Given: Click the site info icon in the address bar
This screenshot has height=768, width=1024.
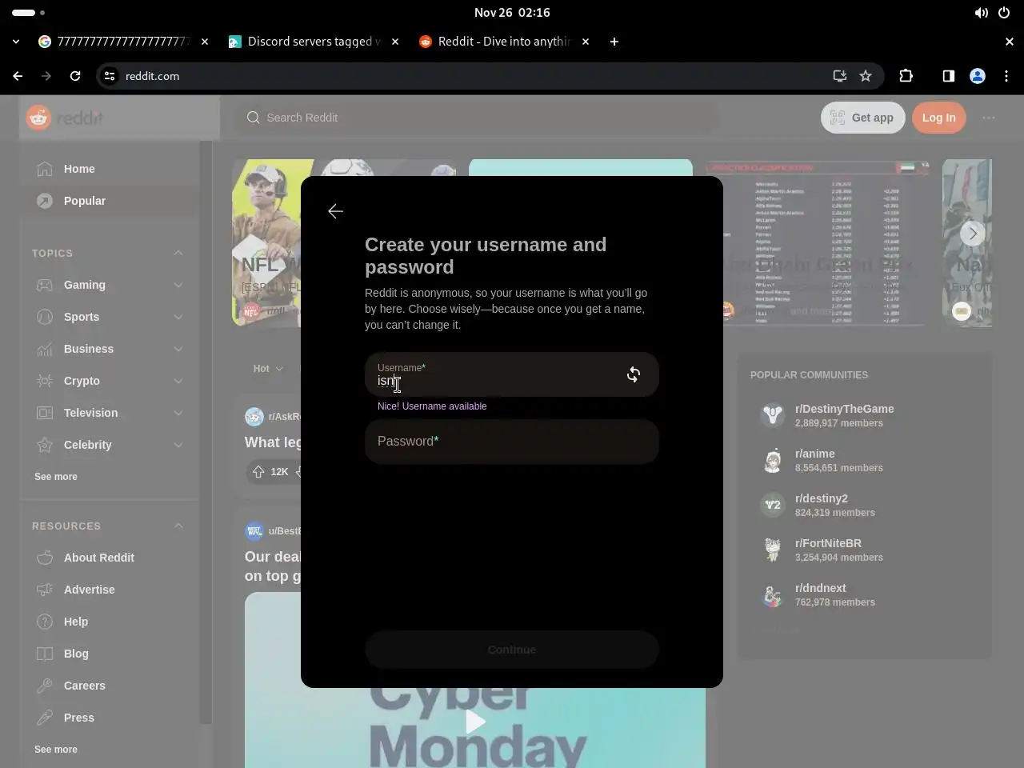Looking at the screenshot, I should pyautogui.click(x=110, y=76).
